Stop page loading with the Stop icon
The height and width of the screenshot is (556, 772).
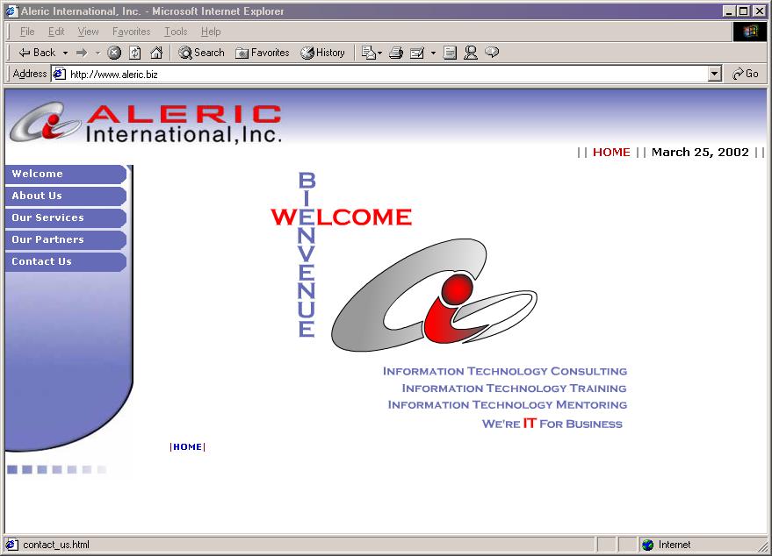114,53
